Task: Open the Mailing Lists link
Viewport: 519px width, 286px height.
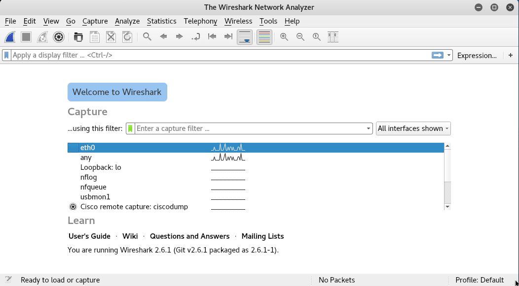Action: 262,236
